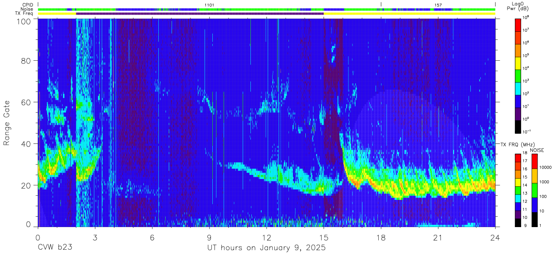Click the 1000 label in NOISE legend

[x=545, y=182]
